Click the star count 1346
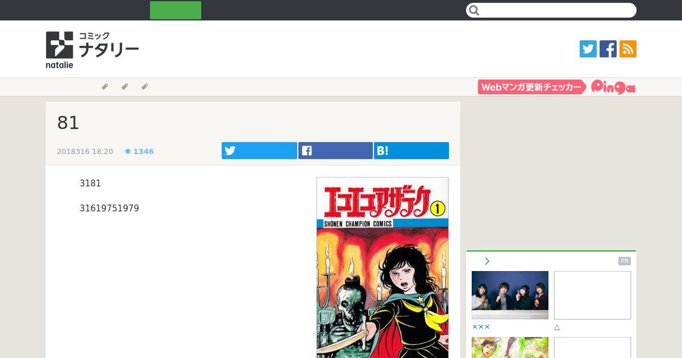The image size is (682, 358). click(x=139, y=151)
